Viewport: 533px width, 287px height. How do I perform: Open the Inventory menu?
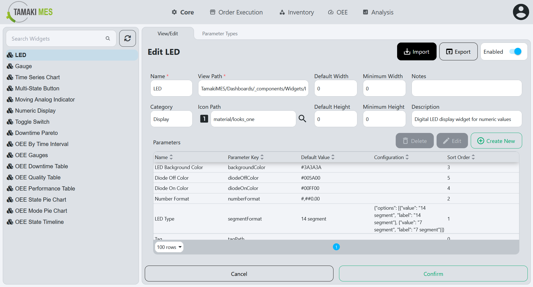[x=297, y=12]
